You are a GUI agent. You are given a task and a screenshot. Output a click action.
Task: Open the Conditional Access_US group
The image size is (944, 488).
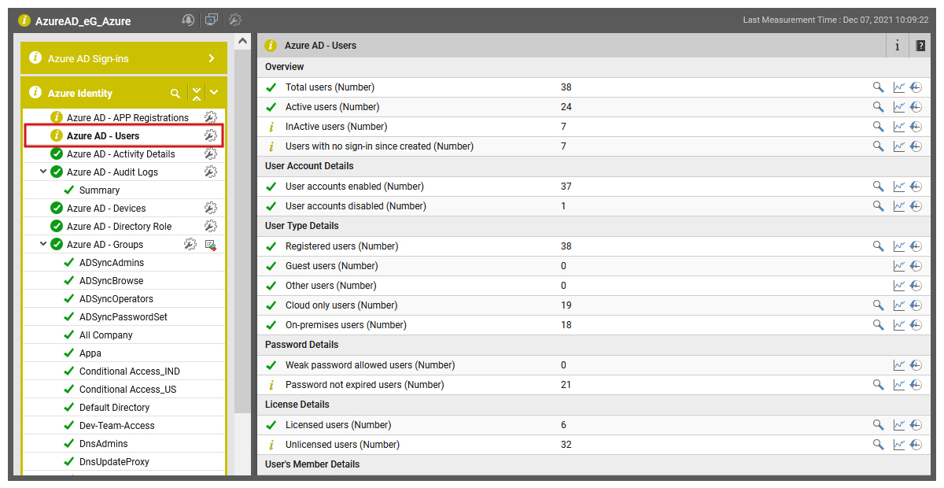(127, 389)
